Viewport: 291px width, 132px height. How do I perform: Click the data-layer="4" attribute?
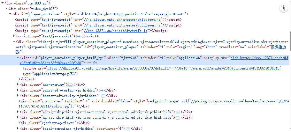(110, 128)
